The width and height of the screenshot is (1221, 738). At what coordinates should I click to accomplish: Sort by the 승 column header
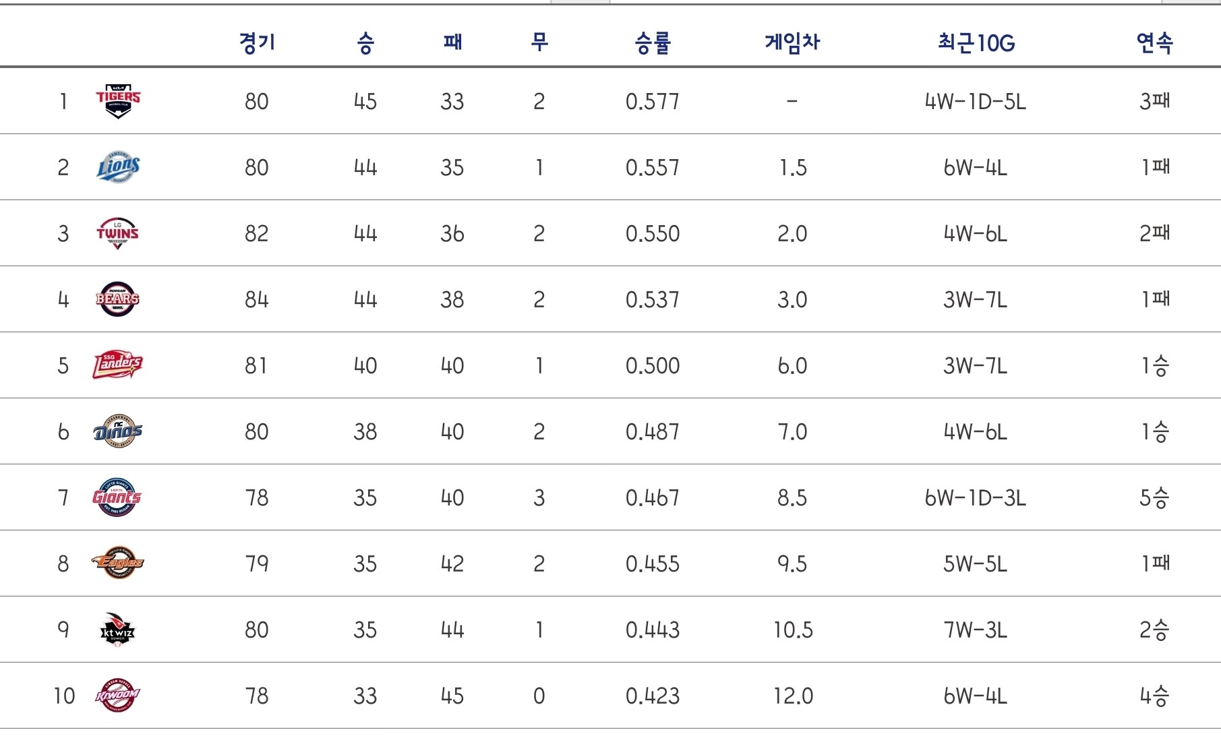(365, 42)
